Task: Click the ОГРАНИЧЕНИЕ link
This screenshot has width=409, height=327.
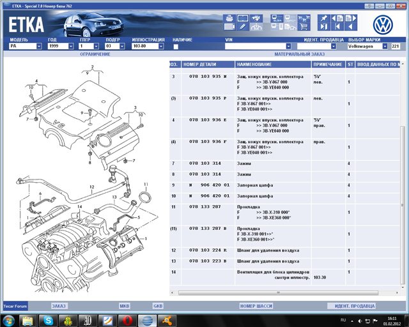Action: tap(95, 54)
